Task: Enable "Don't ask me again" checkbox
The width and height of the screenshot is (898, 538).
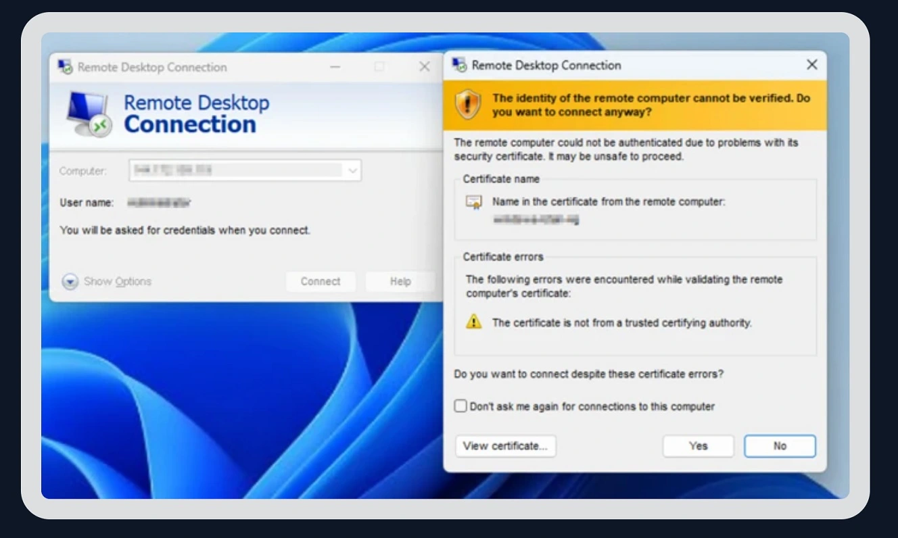Action: click(460, 406)
